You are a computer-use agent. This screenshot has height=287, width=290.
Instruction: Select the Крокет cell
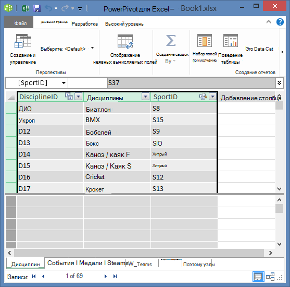[117, 188]
